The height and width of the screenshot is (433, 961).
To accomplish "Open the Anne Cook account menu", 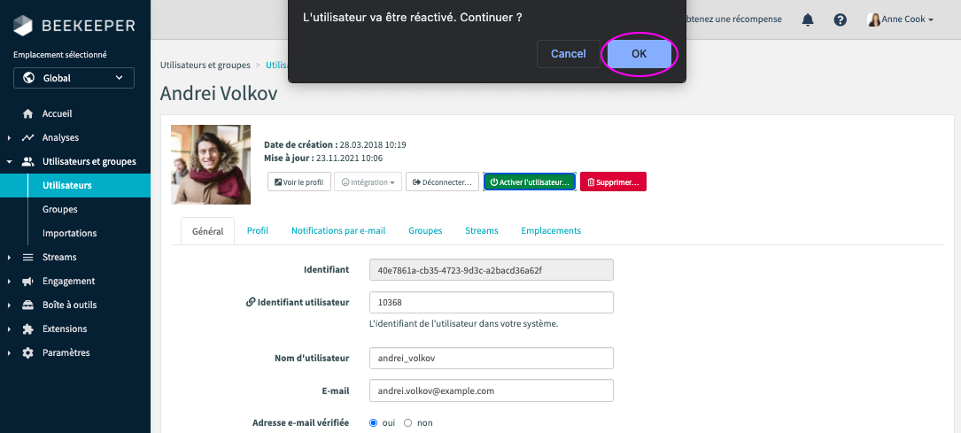I will pyautogui.click(x=900, y=19).
